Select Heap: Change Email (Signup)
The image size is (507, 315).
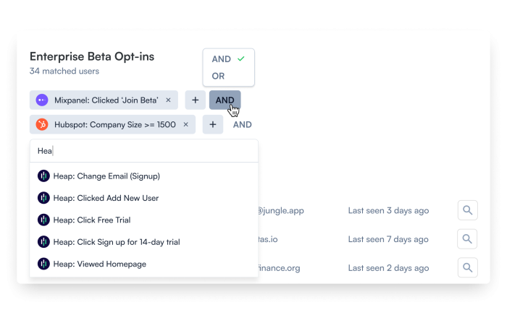(144, 176)
